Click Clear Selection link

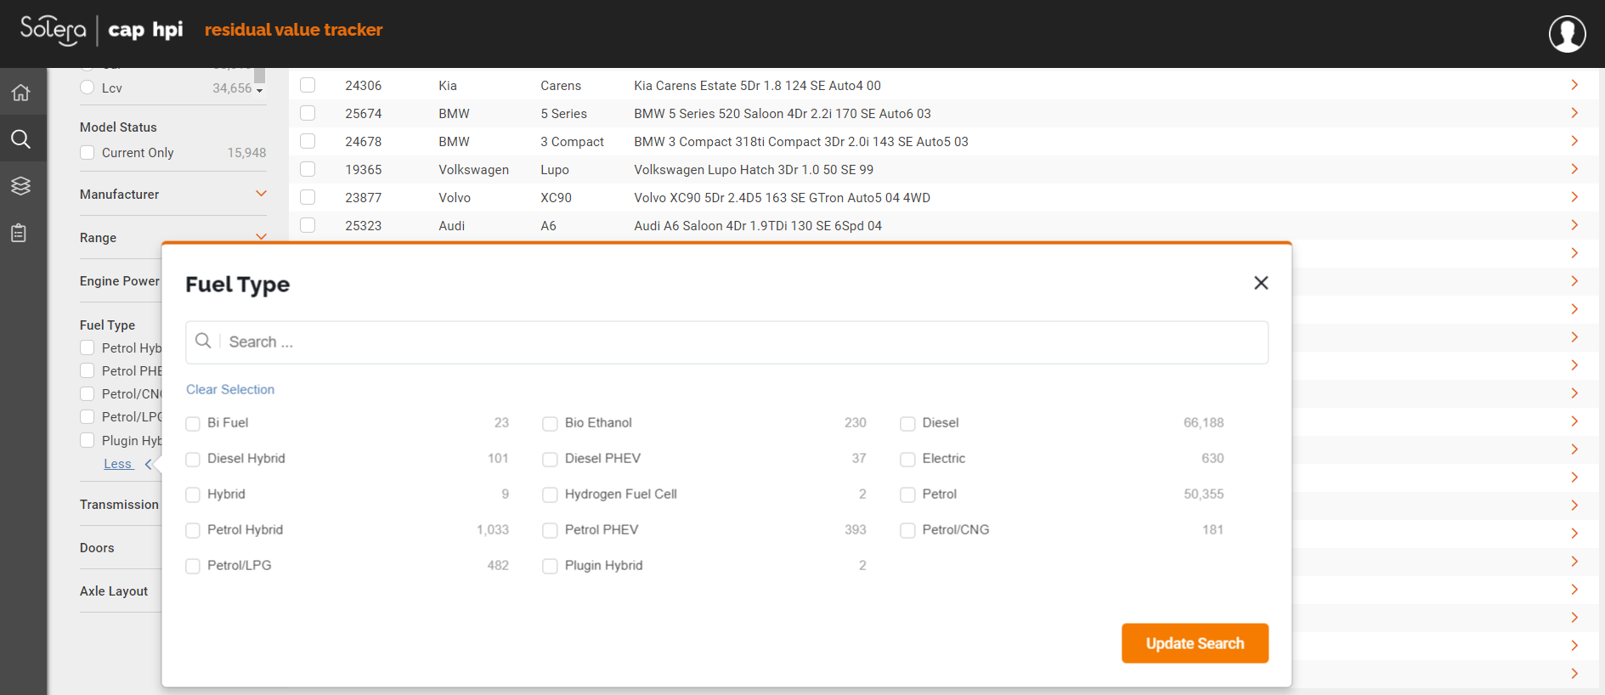(230, 389)
